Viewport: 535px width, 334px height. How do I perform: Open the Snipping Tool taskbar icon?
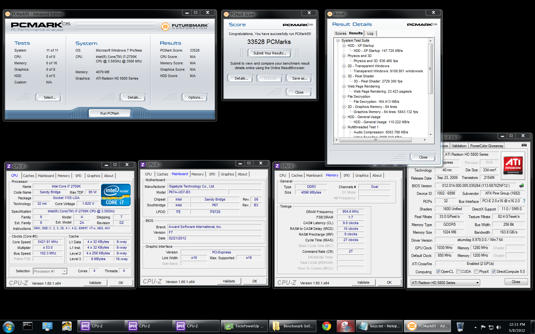pos(345,326)
